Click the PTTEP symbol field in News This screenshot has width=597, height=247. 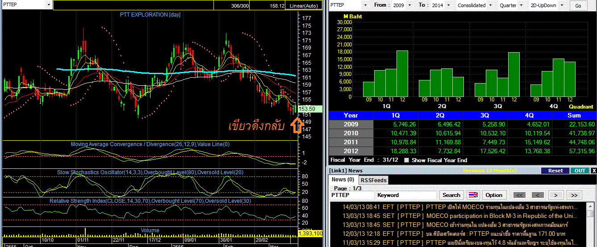[352, 195]
